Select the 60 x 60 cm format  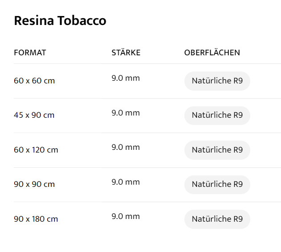coord(34,81)
